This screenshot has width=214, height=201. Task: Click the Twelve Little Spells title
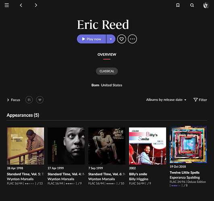pos(185,173)
